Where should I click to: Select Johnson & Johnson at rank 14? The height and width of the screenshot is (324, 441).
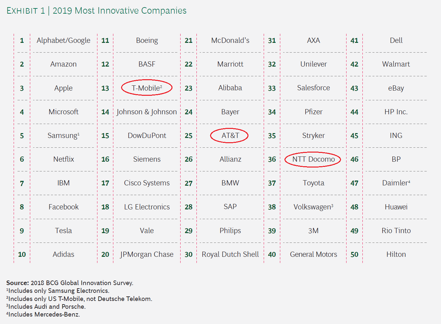pyautogui.click(x=146, y=112)
